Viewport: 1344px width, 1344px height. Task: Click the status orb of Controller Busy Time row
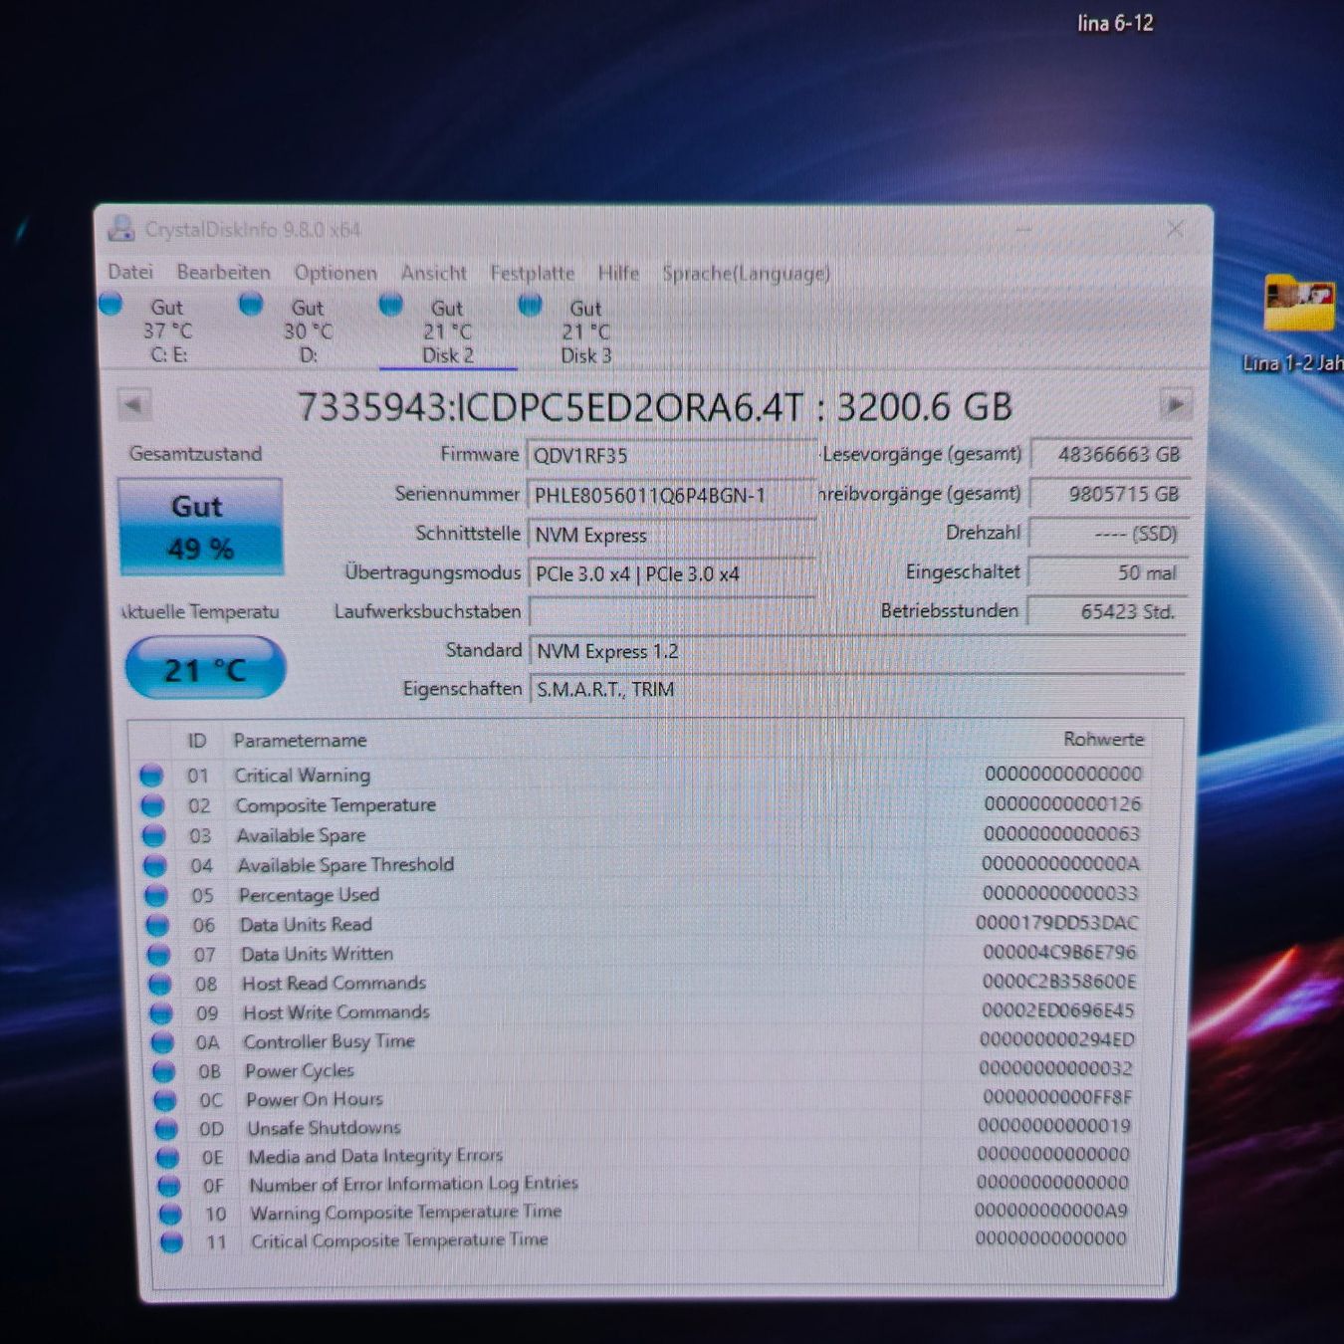(162, 1042)
